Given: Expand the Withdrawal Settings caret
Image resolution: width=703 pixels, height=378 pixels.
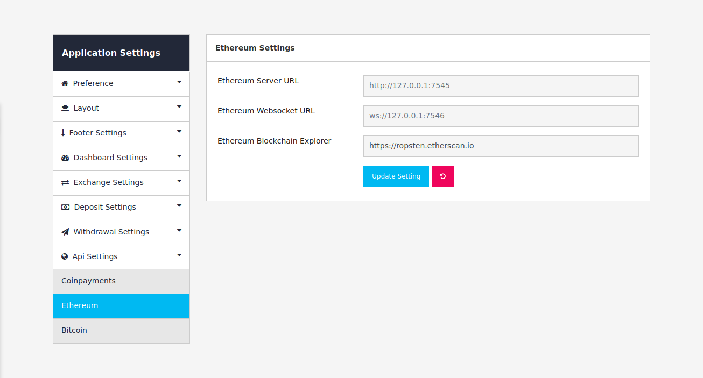Looking at the screenshot, I should coord(179,231).
